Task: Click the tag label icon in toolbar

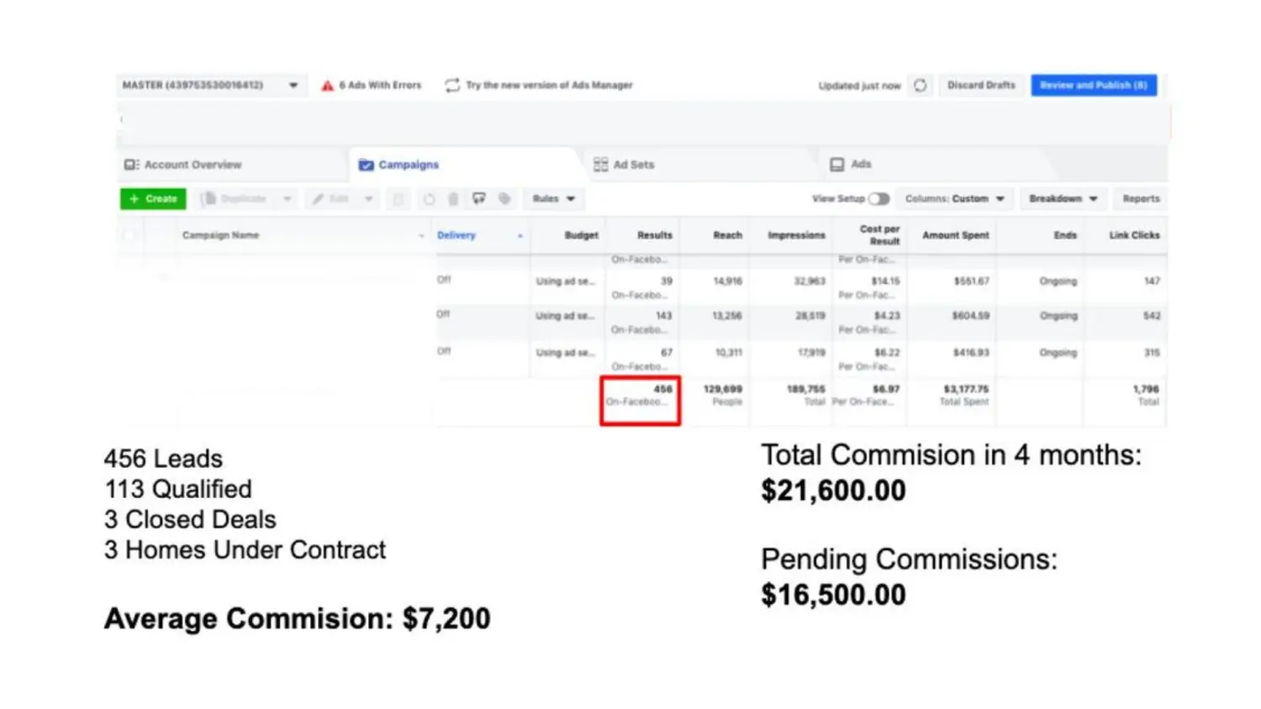Action: tap(504, 199)
